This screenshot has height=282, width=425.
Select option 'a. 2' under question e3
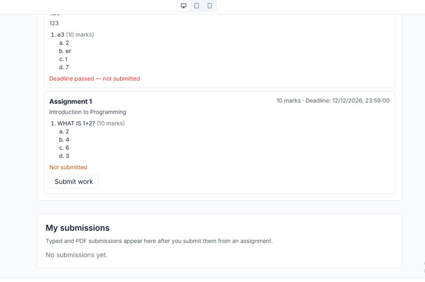[64, 43]
